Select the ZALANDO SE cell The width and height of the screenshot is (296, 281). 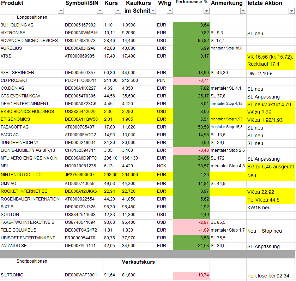pyautogui.click(x=32, y=246)
